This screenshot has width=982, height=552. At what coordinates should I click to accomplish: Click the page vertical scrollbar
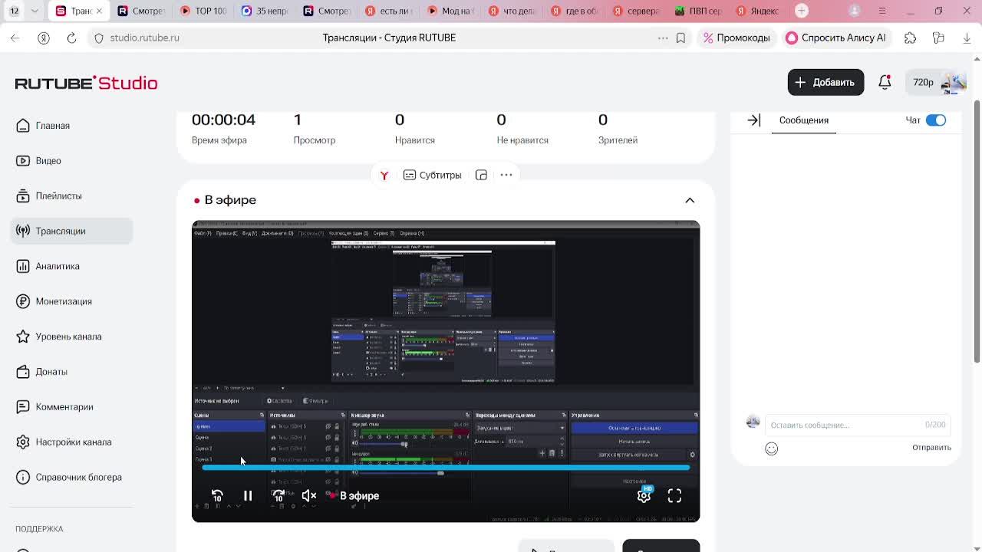(977, 230)
